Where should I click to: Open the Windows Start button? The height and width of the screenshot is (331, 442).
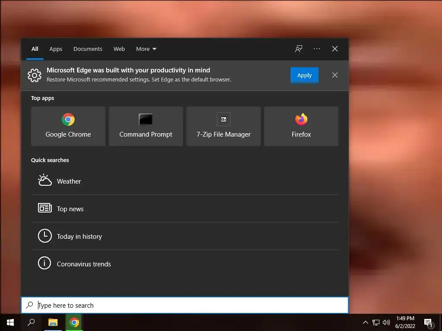[10, 322]
